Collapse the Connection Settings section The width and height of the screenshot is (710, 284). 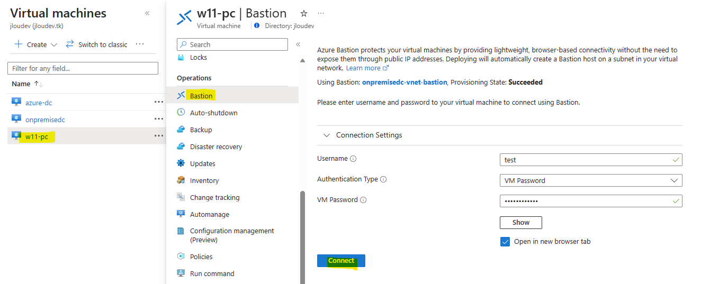click(x=327, y=135)
